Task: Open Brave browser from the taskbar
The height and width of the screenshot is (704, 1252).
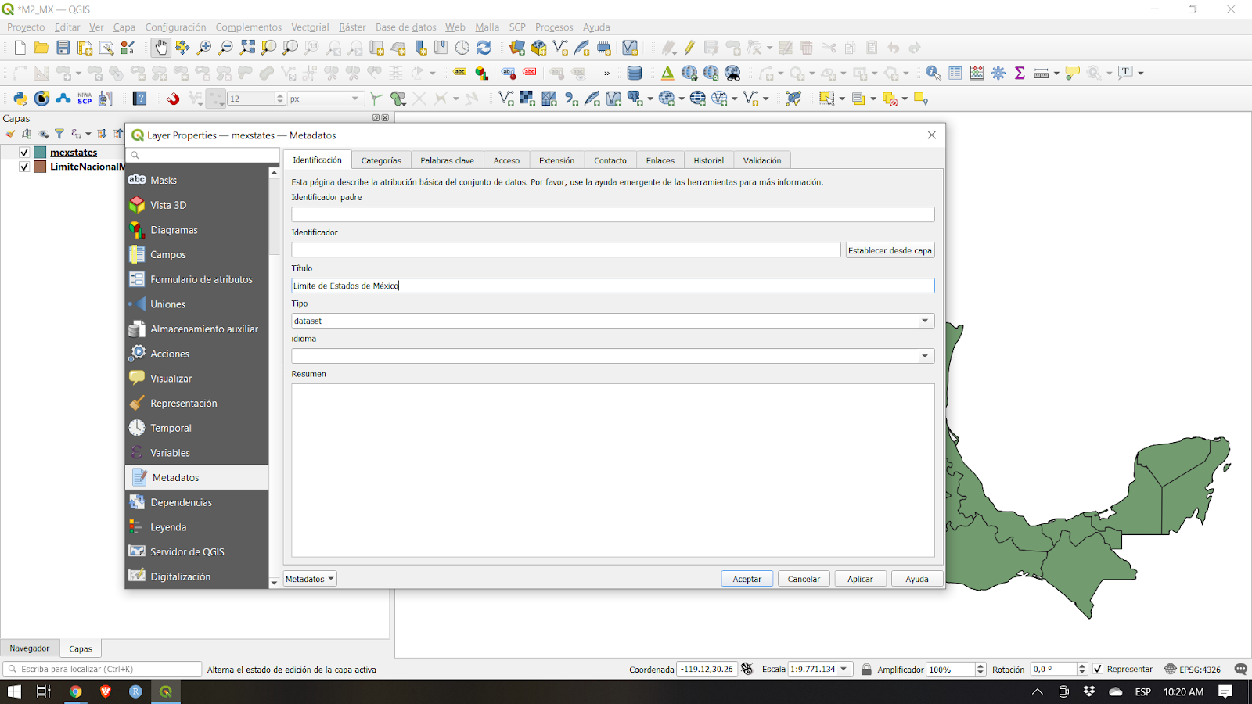Action: 106,691
